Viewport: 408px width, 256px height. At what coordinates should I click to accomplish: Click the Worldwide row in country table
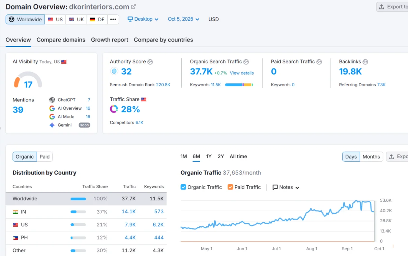pyautogui.click(x=86, y=199)
